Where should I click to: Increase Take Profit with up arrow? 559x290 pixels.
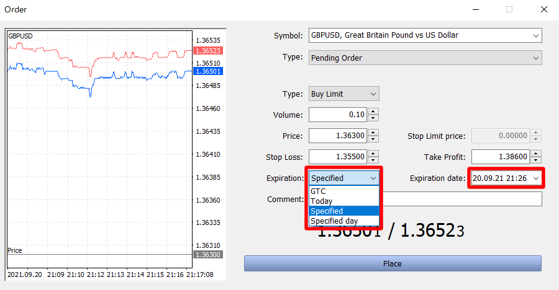536,154
